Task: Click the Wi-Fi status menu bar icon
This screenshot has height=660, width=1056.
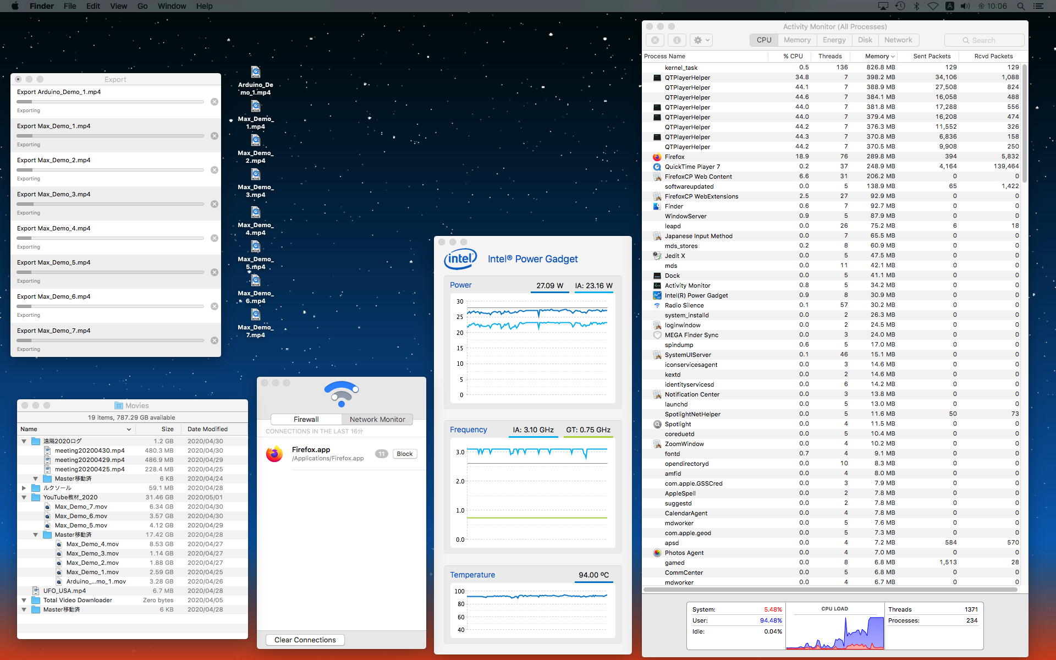Action: click(x=933, y=6)
